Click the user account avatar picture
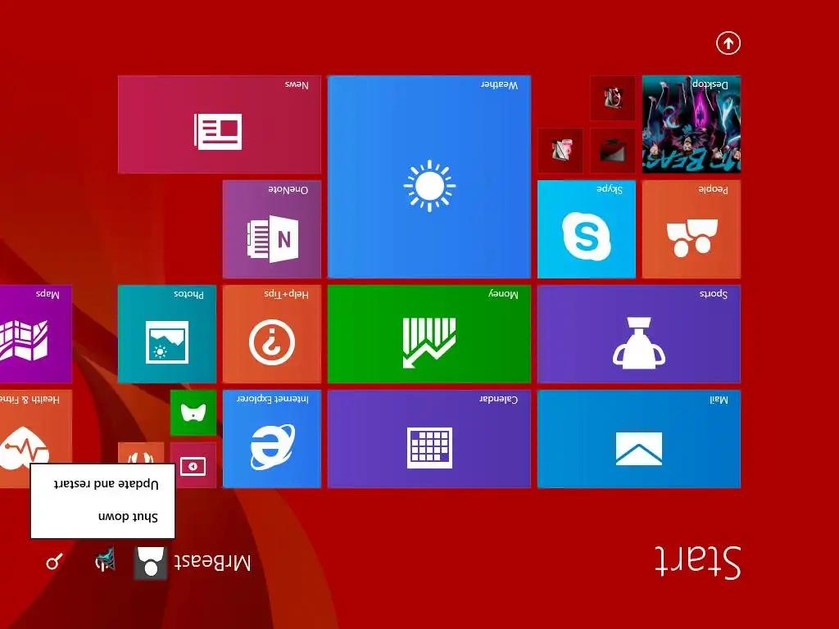The height and width of the screenshot is (629, 839). click(x=151, y=563)
